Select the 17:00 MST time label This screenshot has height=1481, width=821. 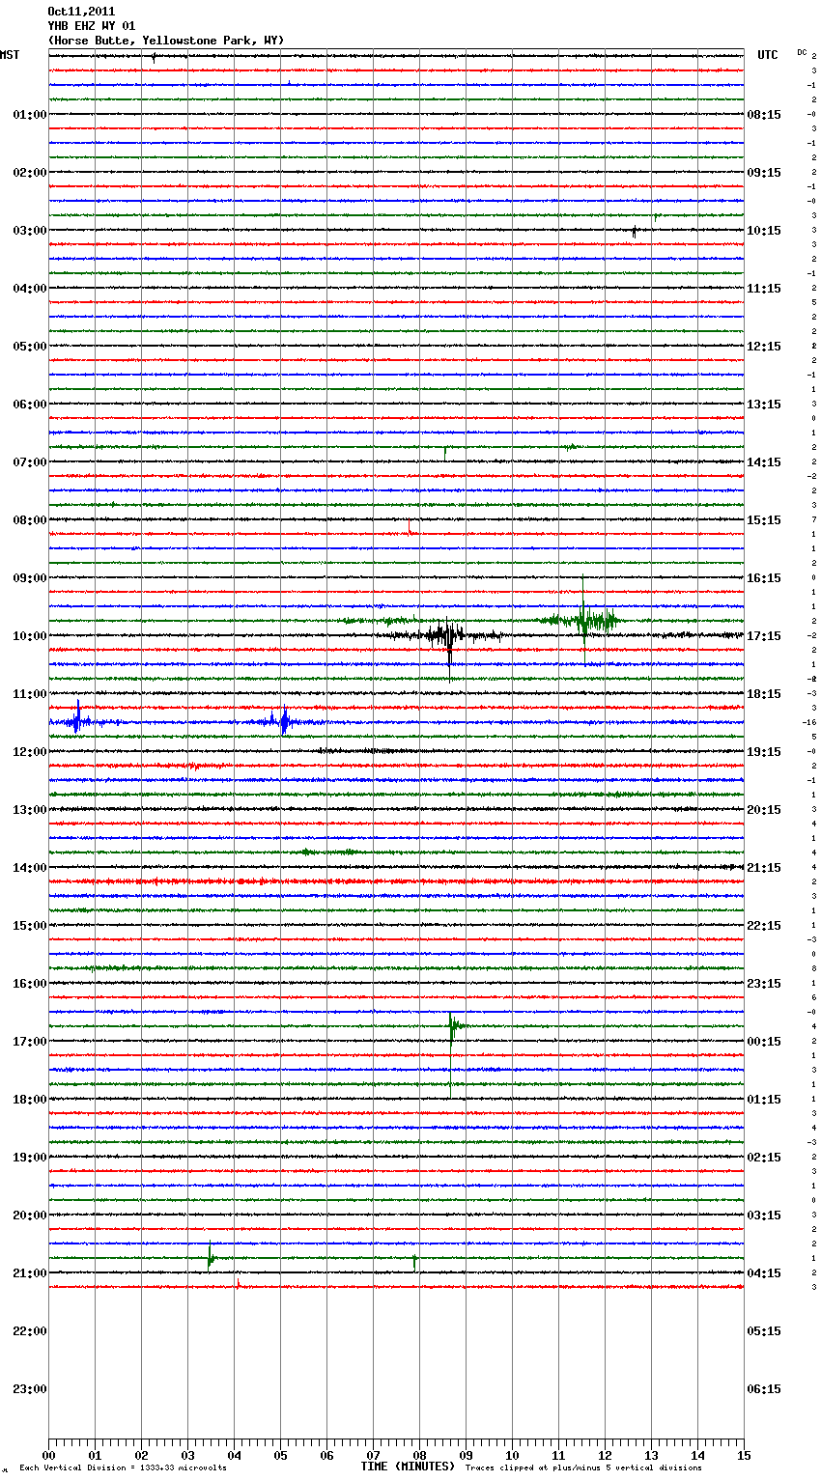click(x=29, y=1042)
